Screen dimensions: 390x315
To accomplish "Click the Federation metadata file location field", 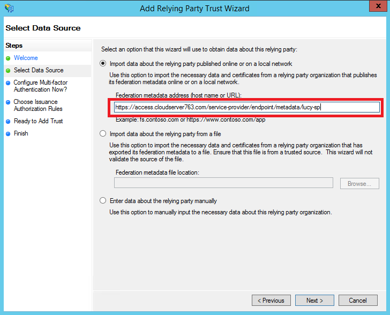I will 223,183.
